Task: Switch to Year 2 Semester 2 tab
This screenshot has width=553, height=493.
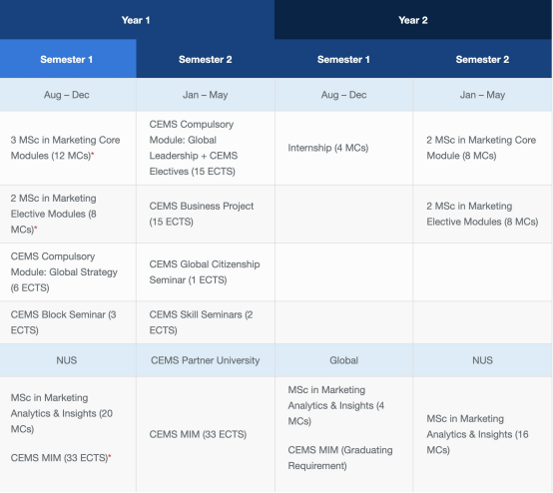Action: point(482,59)
